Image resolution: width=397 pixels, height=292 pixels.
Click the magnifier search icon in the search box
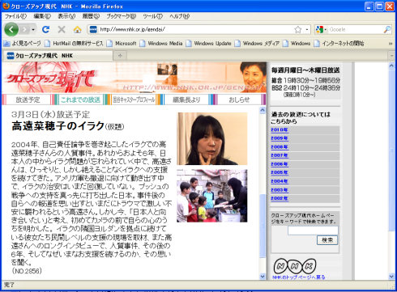tap(387, 29)
